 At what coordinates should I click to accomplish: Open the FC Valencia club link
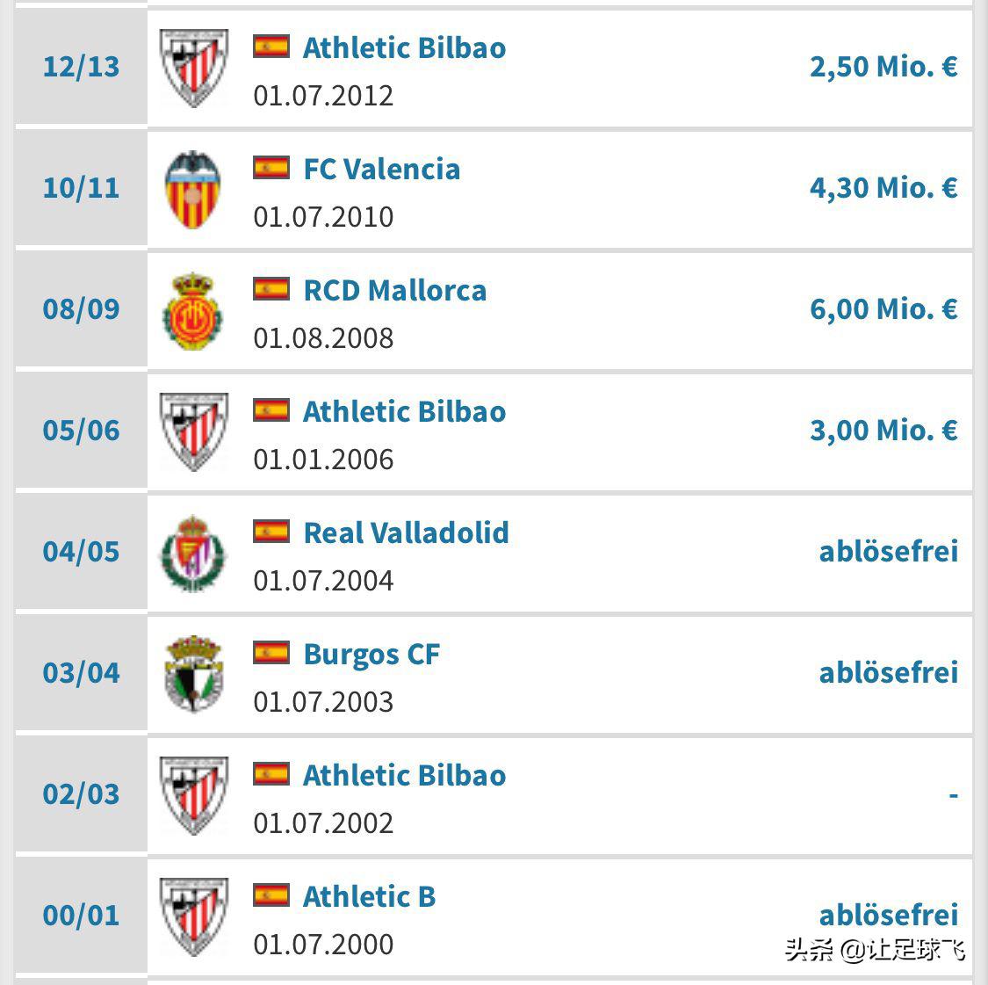pyautogui.click(x=381, y=169)
